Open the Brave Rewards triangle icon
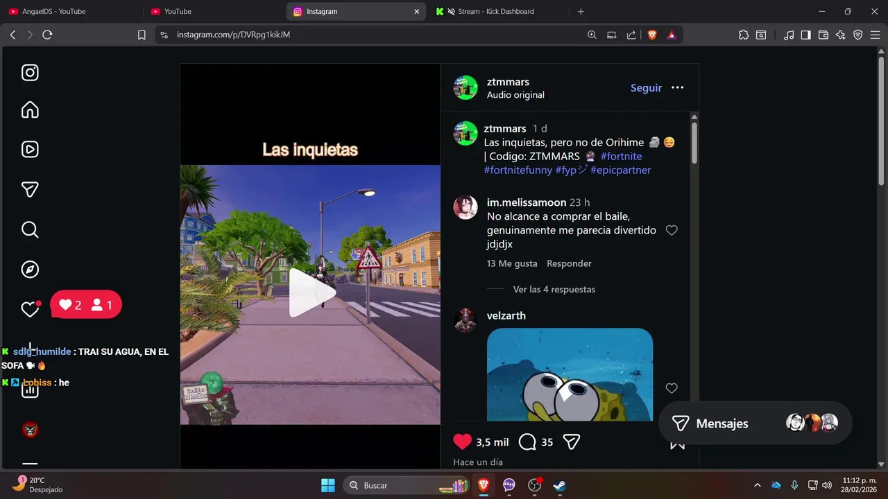Image resolution: width=888 pixels, height=499 pixels. coord(672,35)
